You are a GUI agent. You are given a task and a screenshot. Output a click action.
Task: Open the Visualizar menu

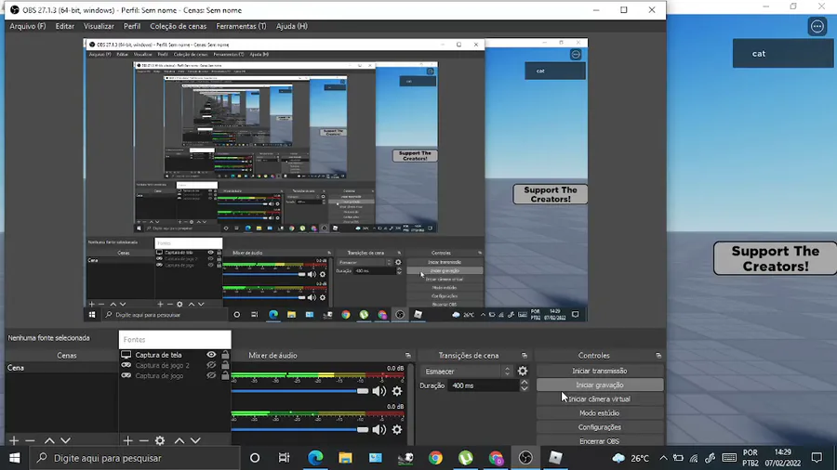point(99,26)
